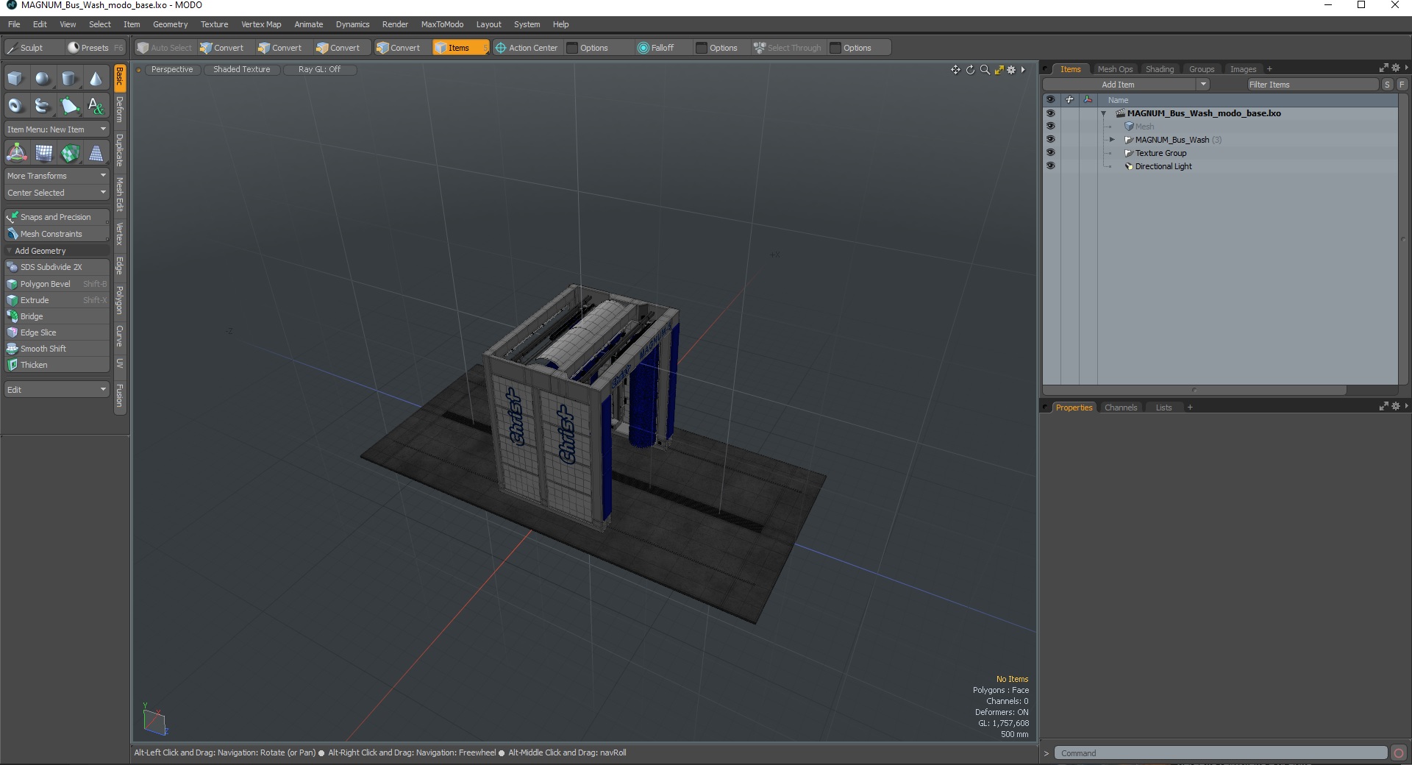Click the record button beside Command
Image resolution: width=1412 pixels, height=765 pixels.
click(x=1399, y=753)
